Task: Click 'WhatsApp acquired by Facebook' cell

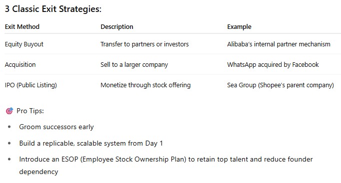Action: [273, 65]
